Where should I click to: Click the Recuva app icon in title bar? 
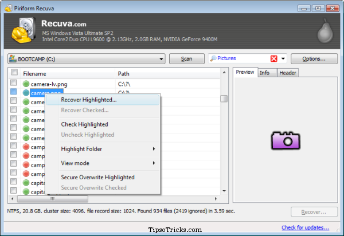point(9,9)
